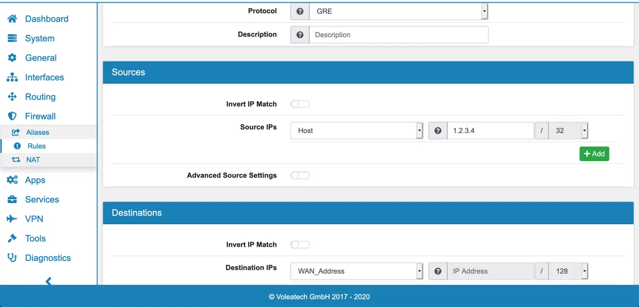Click the help icon beside Protocol field
The image size is (639, 307).
(300, 11)
